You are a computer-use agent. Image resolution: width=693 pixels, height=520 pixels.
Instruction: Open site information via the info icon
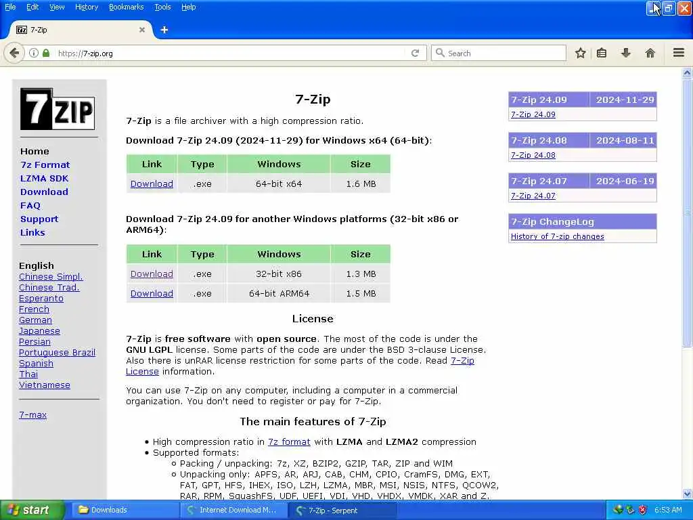click(x=34, y=53)
